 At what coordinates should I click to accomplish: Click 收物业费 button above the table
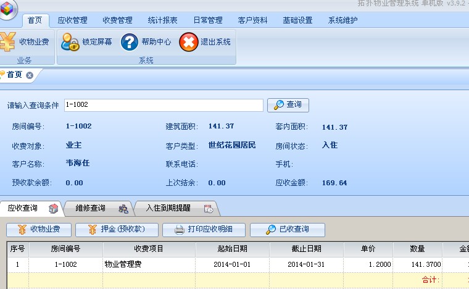[39, 230]
